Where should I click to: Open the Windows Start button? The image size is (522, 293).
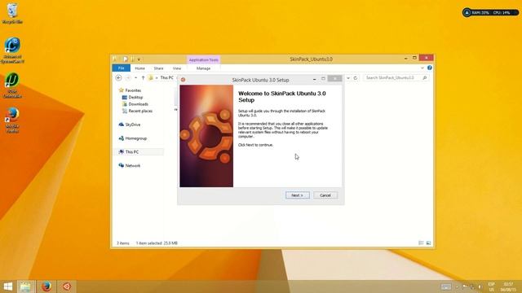coord(7,286)
